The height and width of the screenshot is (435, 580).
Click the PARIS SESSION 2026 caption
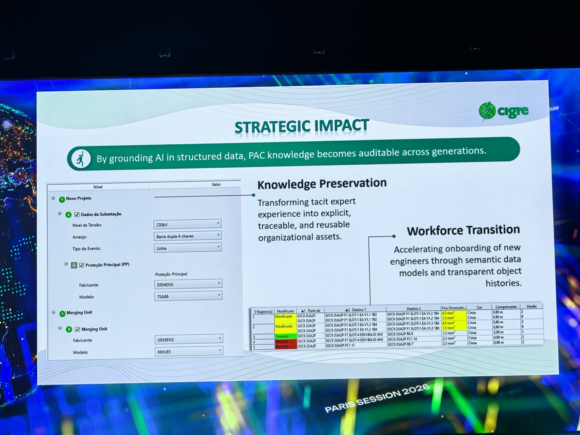[x=377, y=398]
